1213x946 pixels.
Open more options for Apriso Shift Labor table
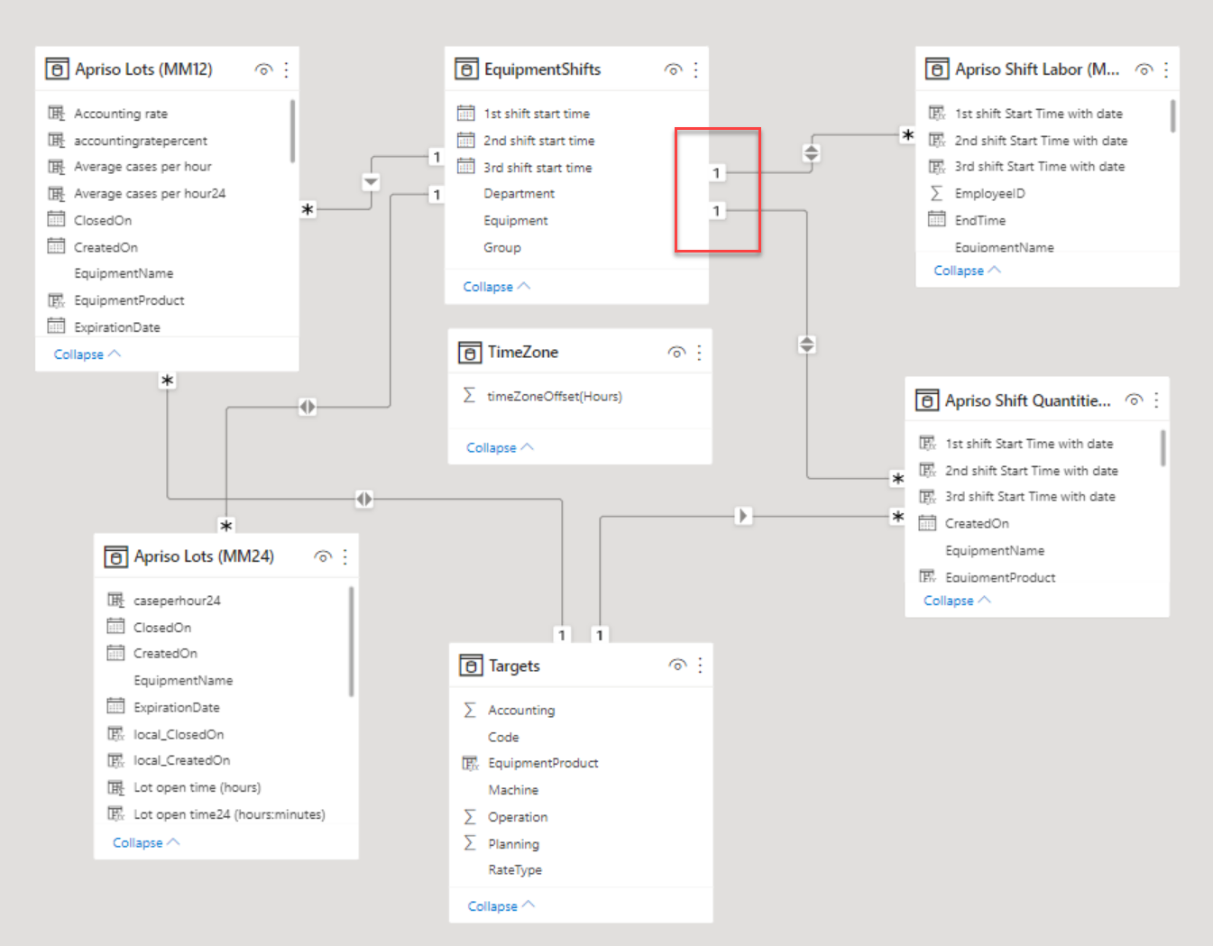point(1166,69)
